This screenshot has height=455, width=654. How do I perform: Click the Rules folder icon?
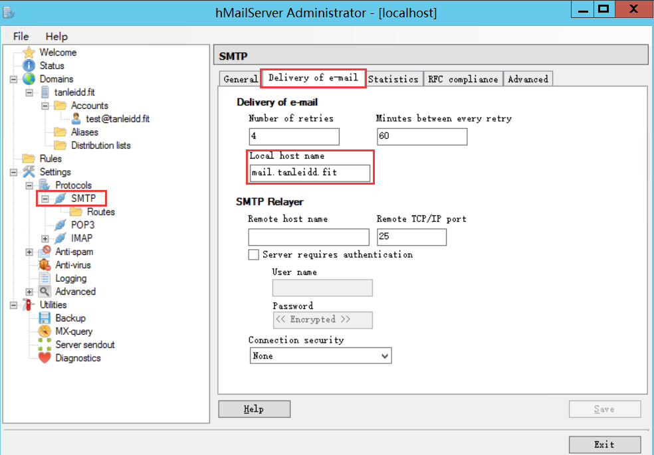29,159
